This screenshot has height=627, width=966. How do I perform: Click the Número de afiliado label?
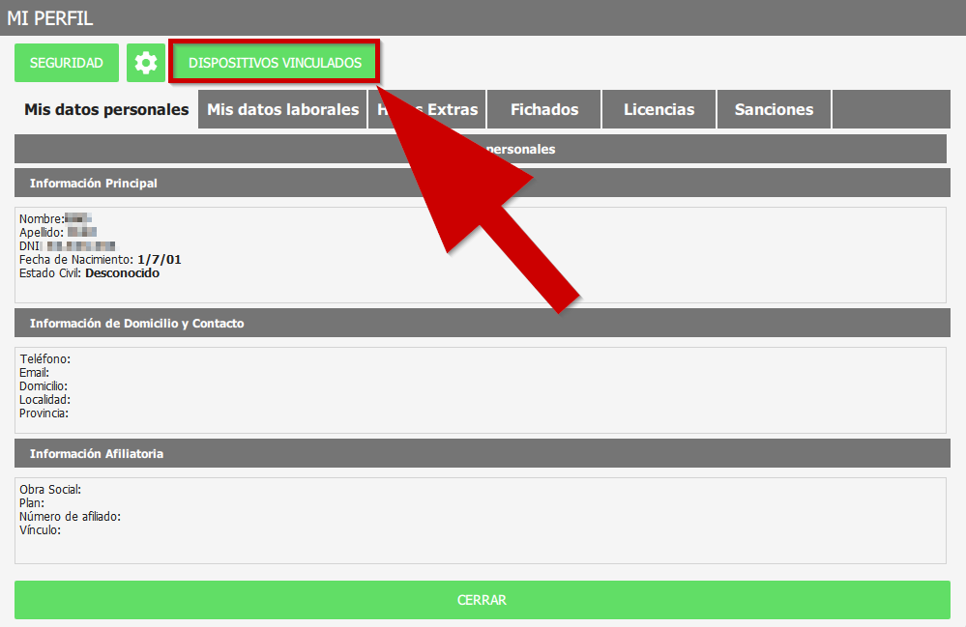[70, 517]
